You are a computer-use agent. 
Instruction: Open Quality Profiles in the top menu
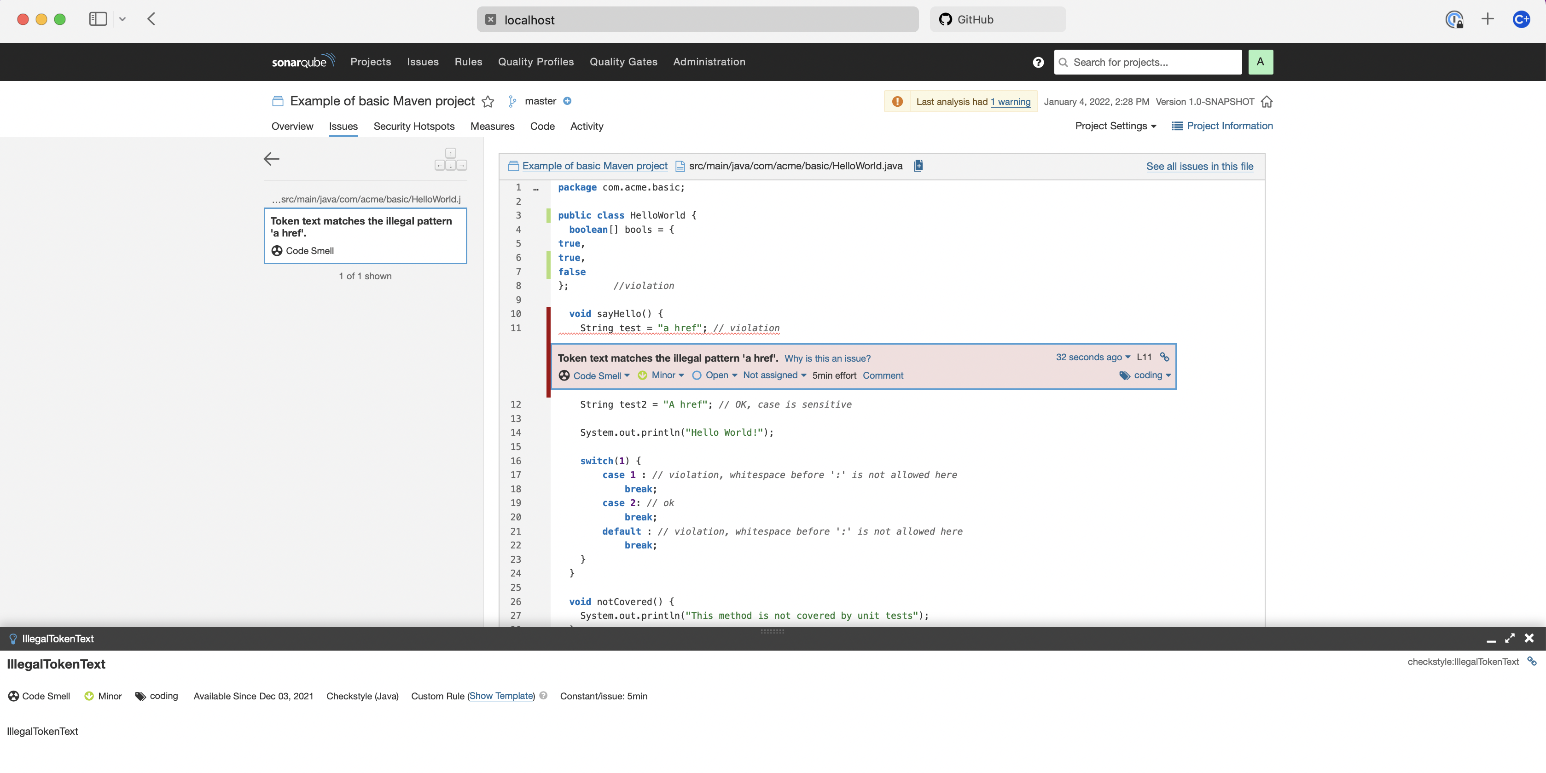[535, 62]
